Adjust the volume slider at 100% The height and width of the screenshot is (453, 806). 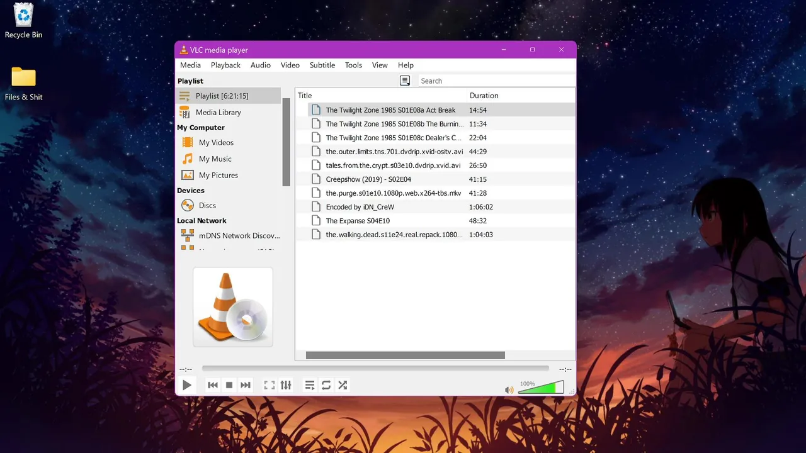pos(541,388)
